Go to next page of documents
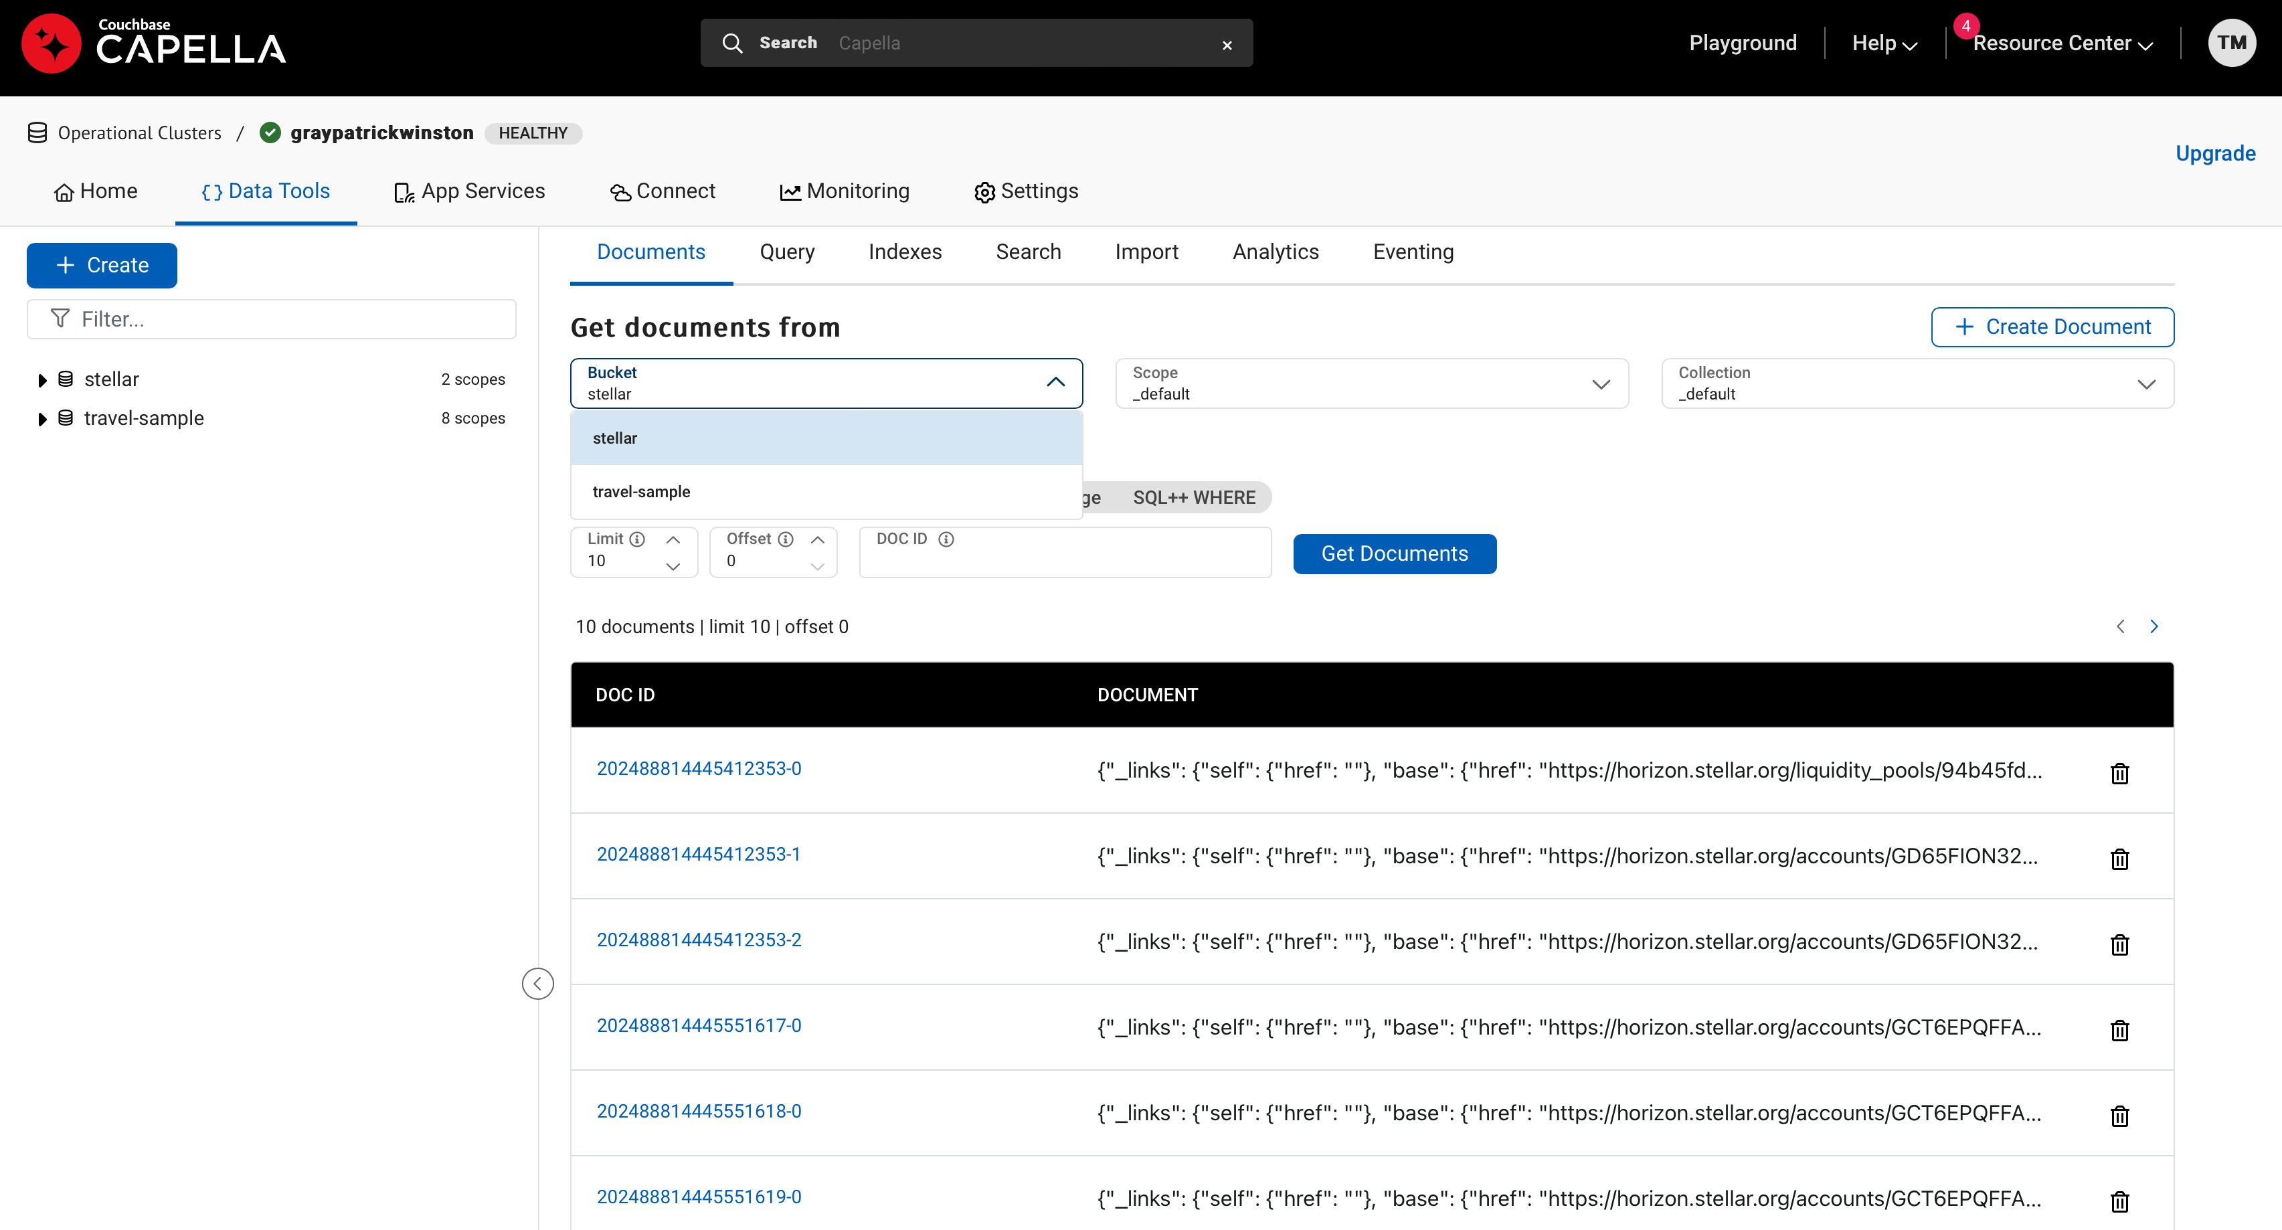2282x1230 pixels. (2154, 626)
